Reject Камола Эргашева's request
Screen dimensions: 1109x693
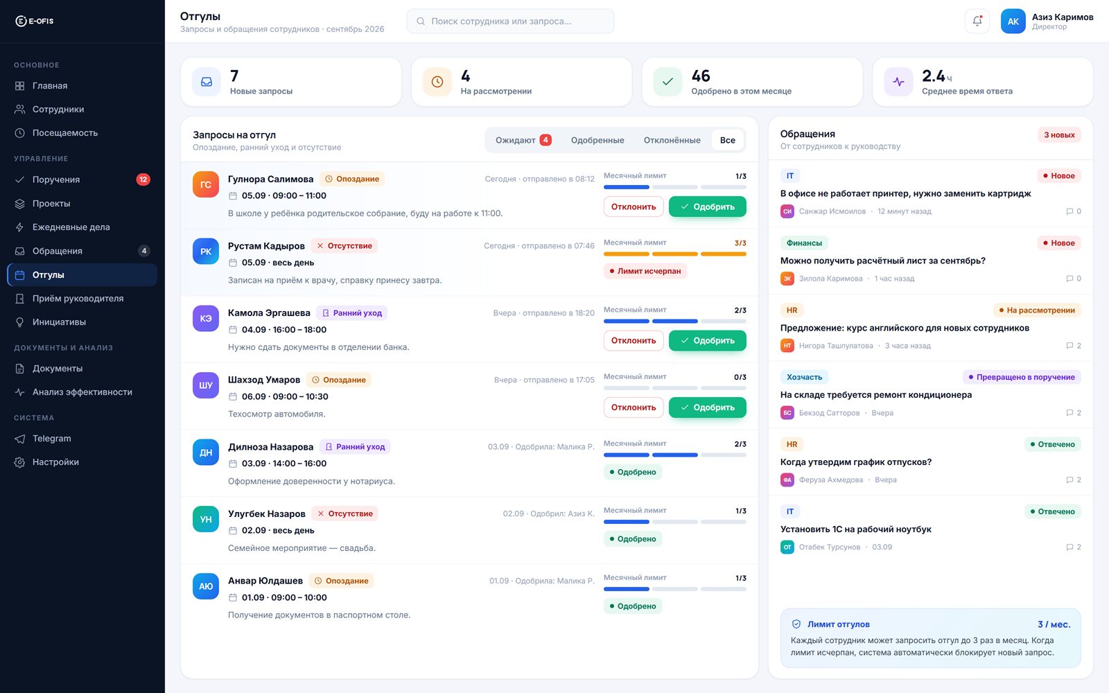(634, 340)
